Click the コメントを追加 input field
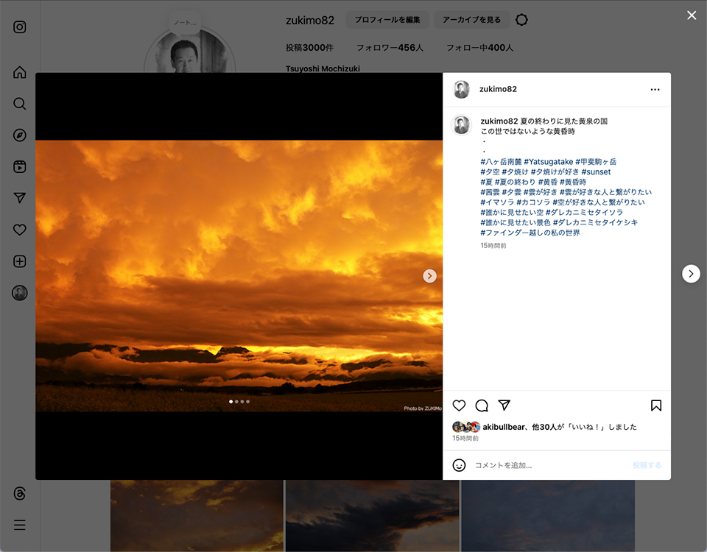707x552 pixels. (x=550, y=465)
